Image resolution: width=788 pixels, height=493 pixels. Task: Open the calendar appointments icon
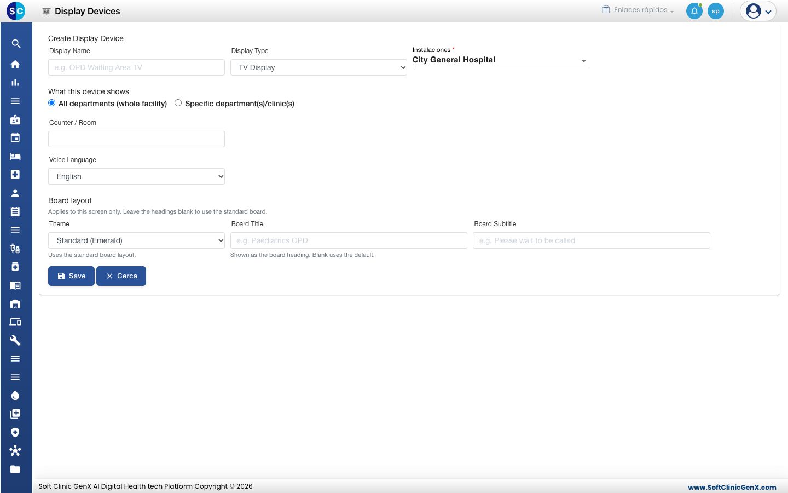(x=15, y=137)
